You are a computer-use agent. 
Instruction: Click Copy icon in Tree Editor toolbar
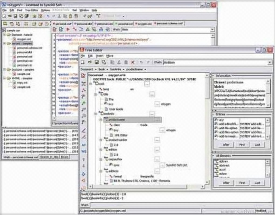coord(112,62)
